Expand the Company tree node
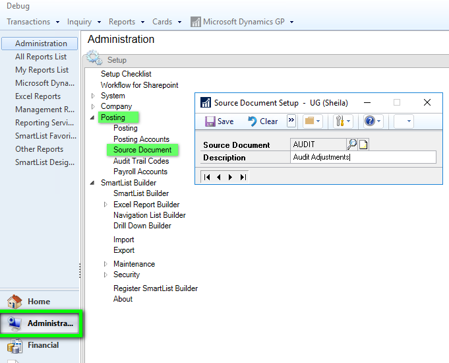Screen dimensions: 449x363 [93, 106]
